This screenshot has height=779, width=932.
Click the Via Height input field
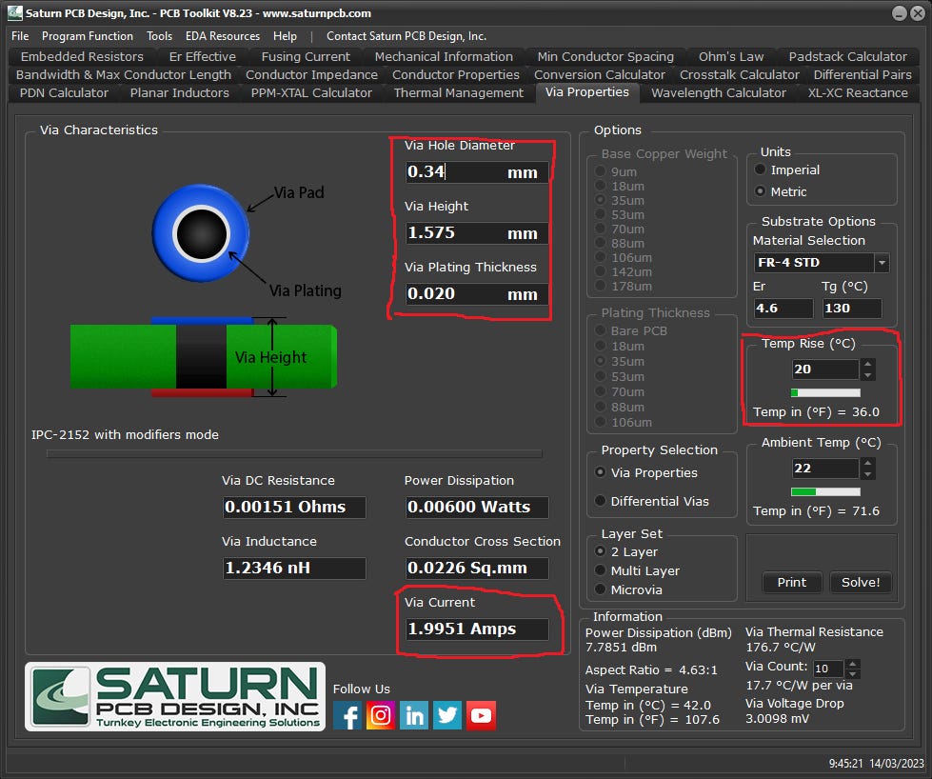(477, 232)
